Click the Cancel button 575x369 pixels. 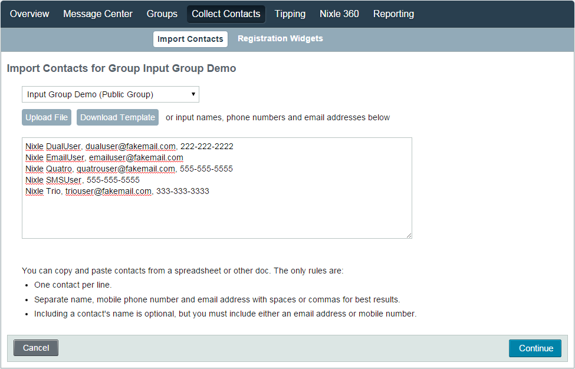tap(36, 348)
